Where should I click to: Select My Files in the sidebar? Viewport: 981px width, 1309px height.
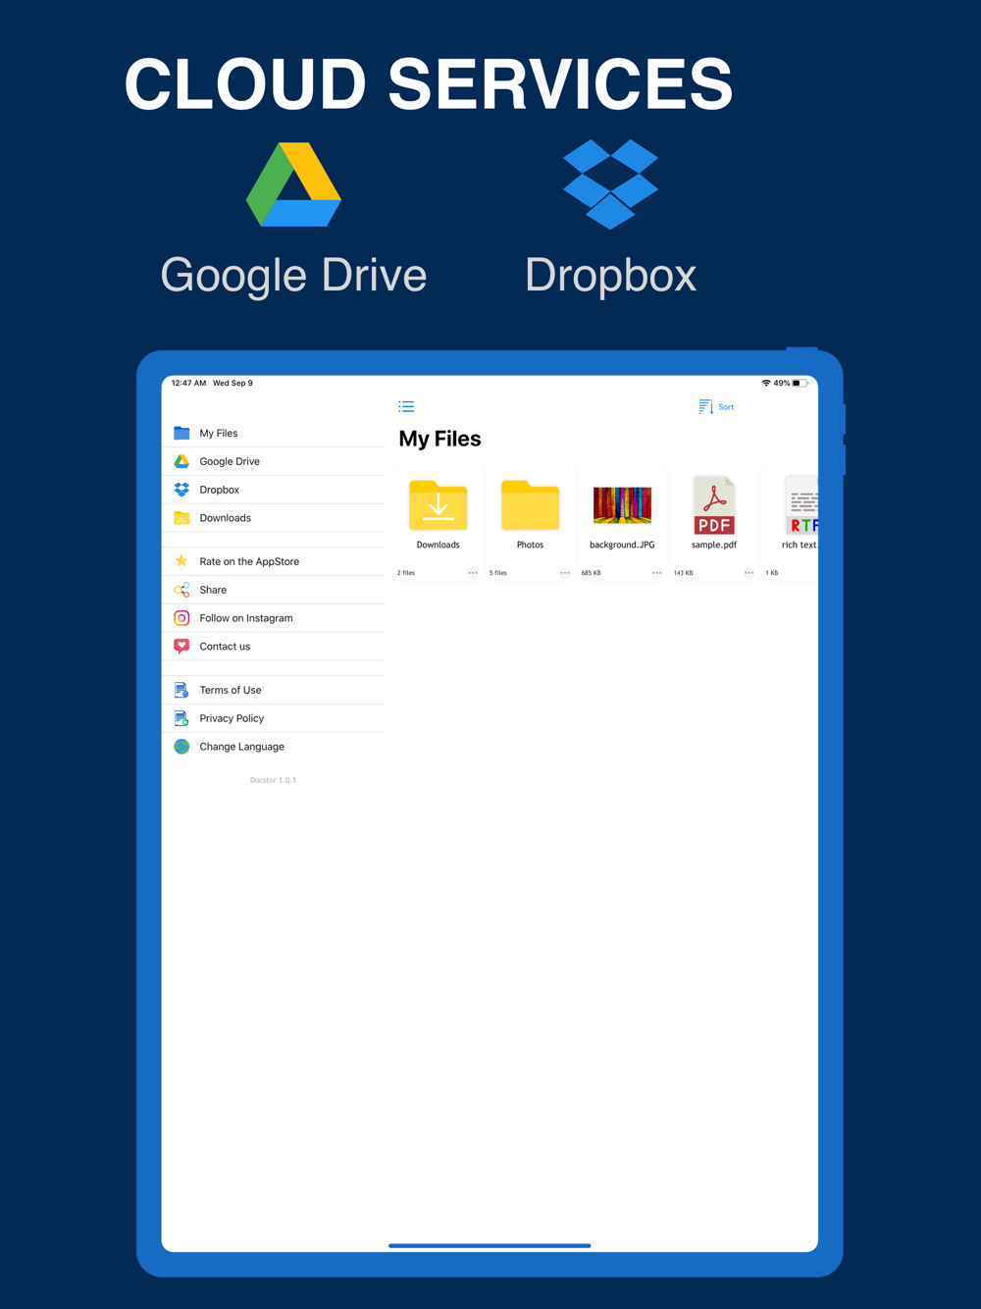[274, 433]
